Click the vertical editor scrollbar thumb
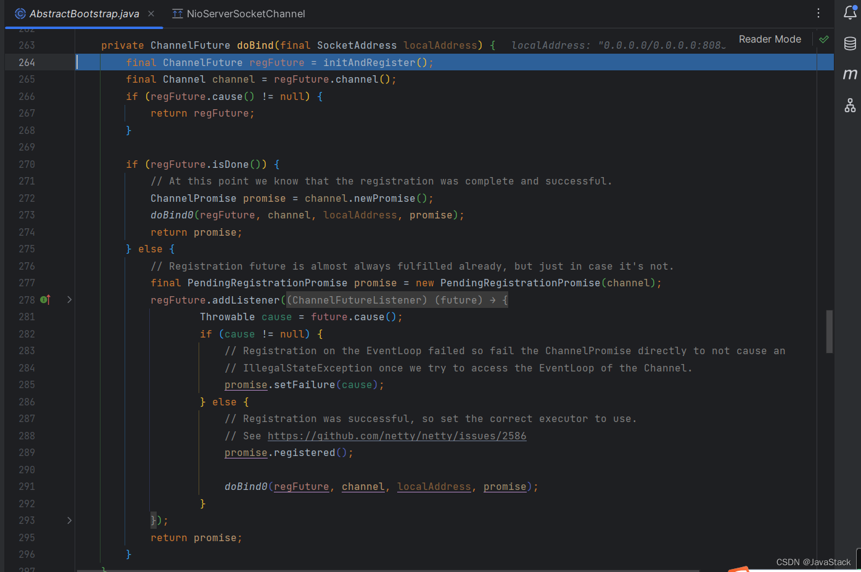861x572 pixels. pyautogui.click(x=830, y=331)
